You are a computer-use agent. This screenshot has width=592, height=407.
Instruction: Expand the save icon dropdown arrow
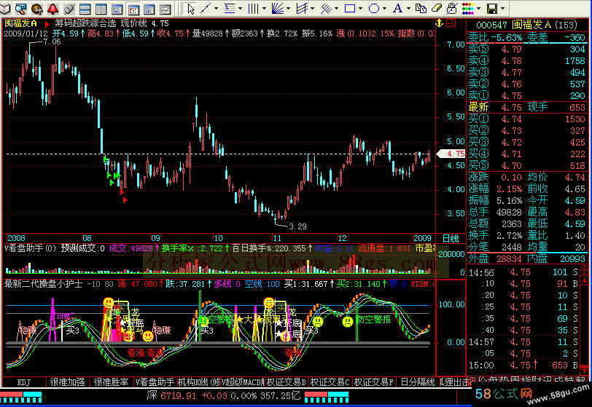[504, 9]
